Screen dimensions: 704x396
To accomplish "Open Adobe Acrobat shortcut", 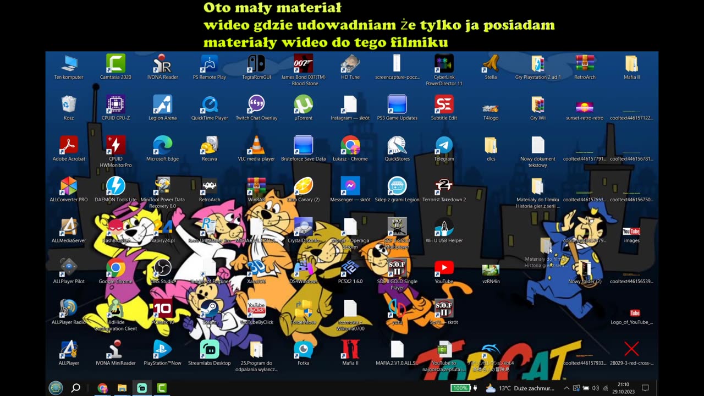I will click(x=69, y=148).
